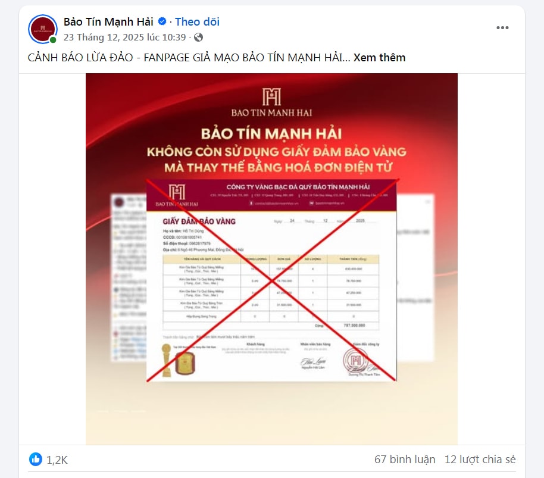Open the red warning post image

click(x=271, y=259)
